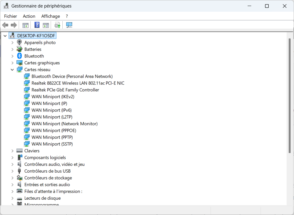Select the Claviers label

(x=32, y=151)
